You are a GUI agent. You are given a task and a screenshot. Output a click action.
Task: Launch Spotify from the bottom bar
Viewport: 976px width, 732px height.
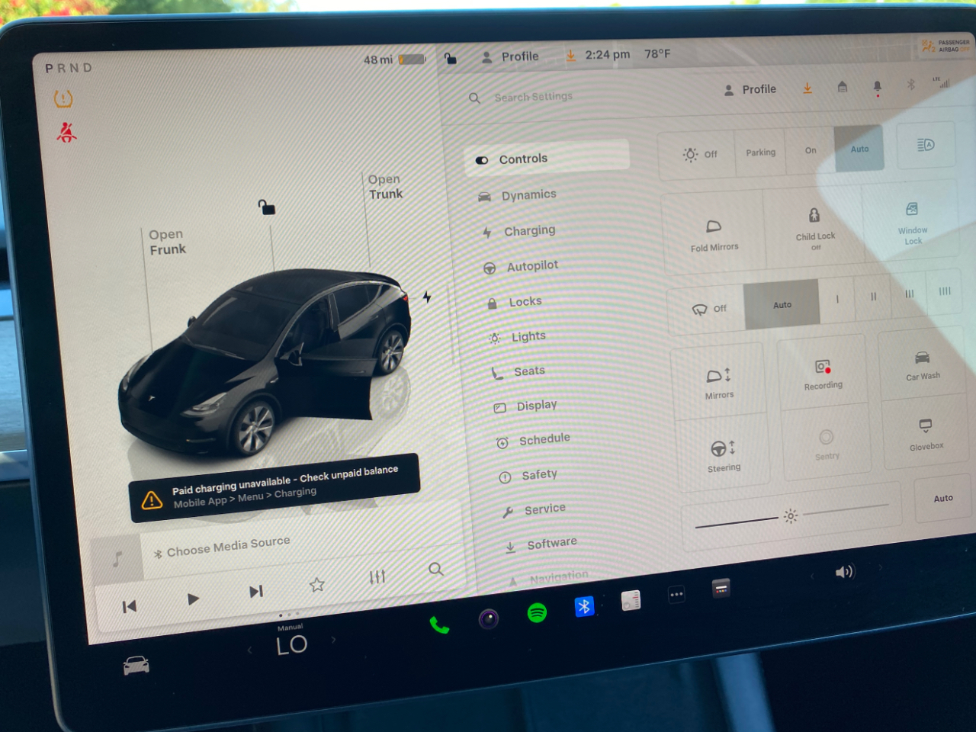point(537,612)
